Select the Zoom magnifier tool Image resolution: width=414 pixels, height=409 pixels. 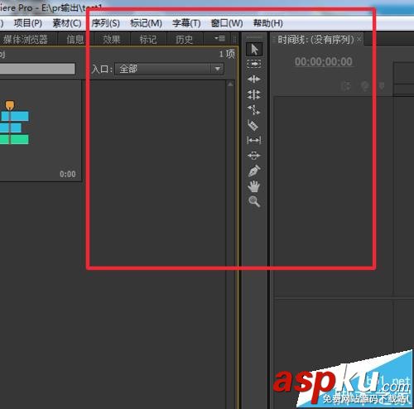click(x=254, y=201)
